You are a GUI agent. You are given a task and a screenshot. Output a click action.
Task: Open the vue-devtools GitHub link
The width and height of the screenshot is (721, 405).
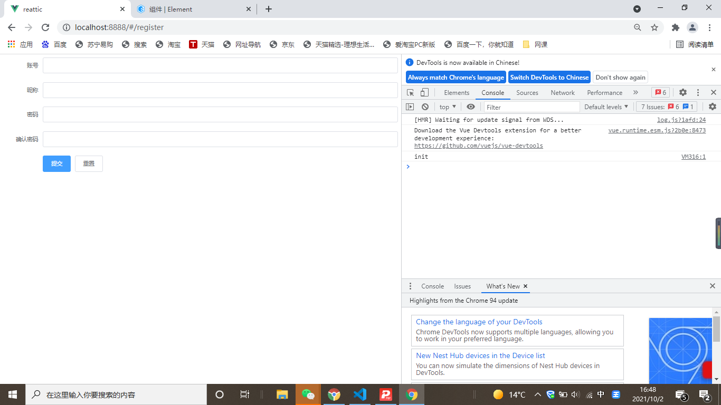(478, 146)
